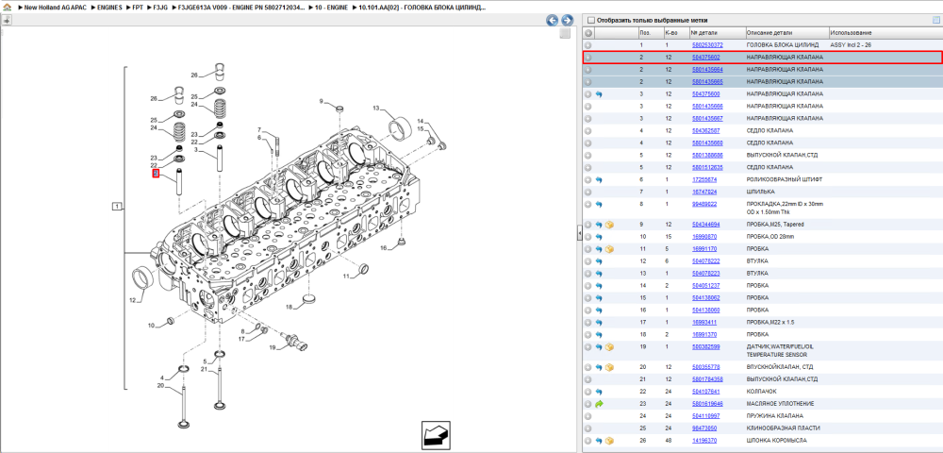
Task: Select 'ГОЛОВКА БЛОКА ЦИЛИНД' description cell
Action: point(783,45)
